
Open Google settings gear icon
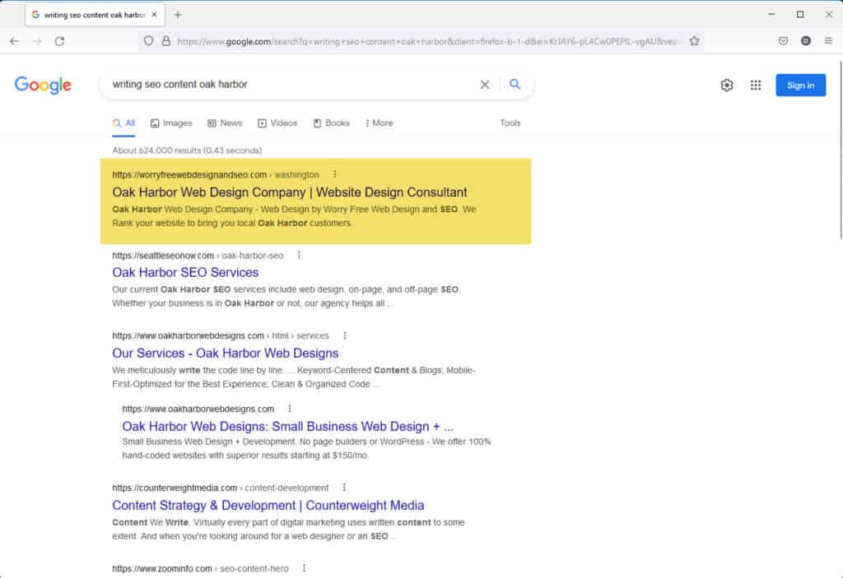pyautogui.click(x=726, y=85)
